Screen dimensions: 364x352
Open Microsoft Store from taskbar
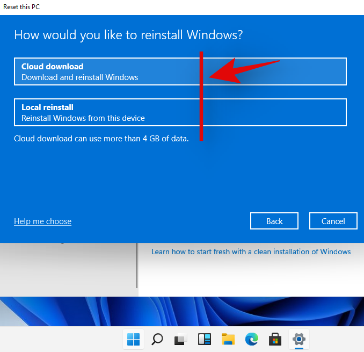click(275, 339)
